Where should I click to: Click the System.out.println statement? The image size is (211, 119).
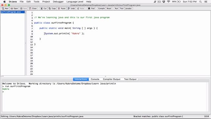click(65, 33)
